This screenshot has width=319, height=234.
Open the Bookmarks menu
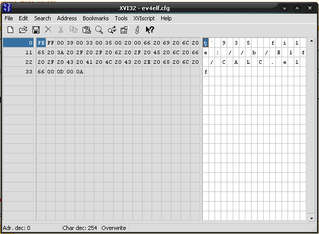(x=96, y=18)
